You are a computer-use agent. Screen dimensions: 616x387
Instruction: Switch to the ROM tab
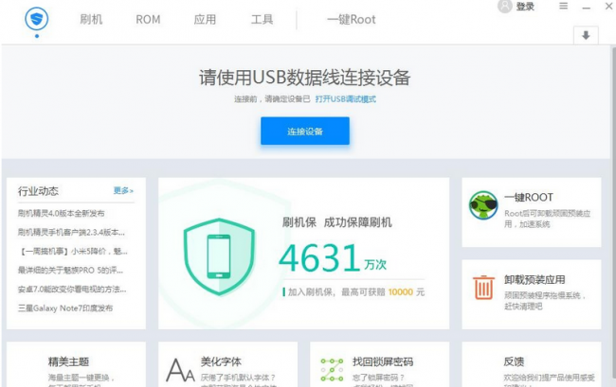[148, 19]
